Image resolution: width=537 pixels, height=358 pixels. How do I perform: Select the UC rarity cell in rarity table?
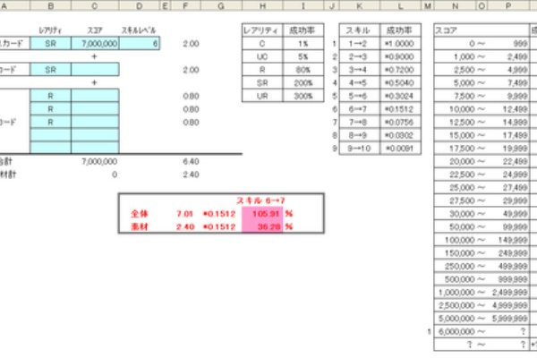click(257, 55)
